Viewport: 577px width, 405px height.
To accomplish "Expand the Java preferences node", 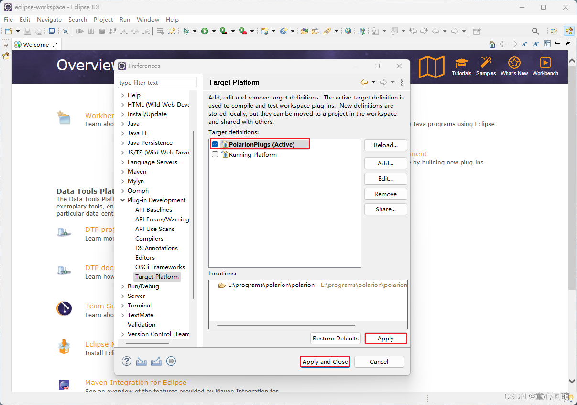I will tap(123, 124).
